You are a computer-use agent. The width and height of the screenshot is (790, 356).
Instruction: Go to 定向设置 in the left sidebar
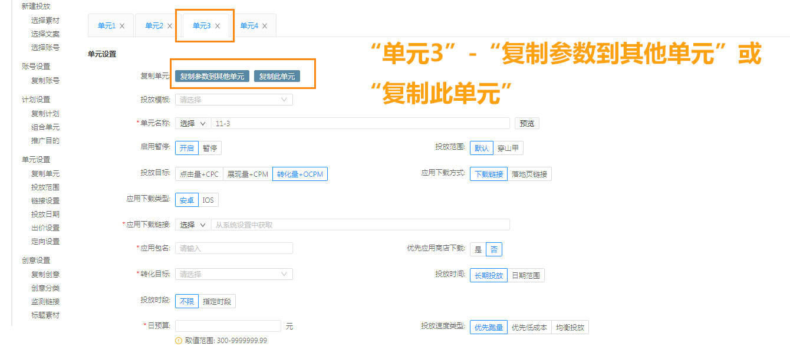(45, 241)
